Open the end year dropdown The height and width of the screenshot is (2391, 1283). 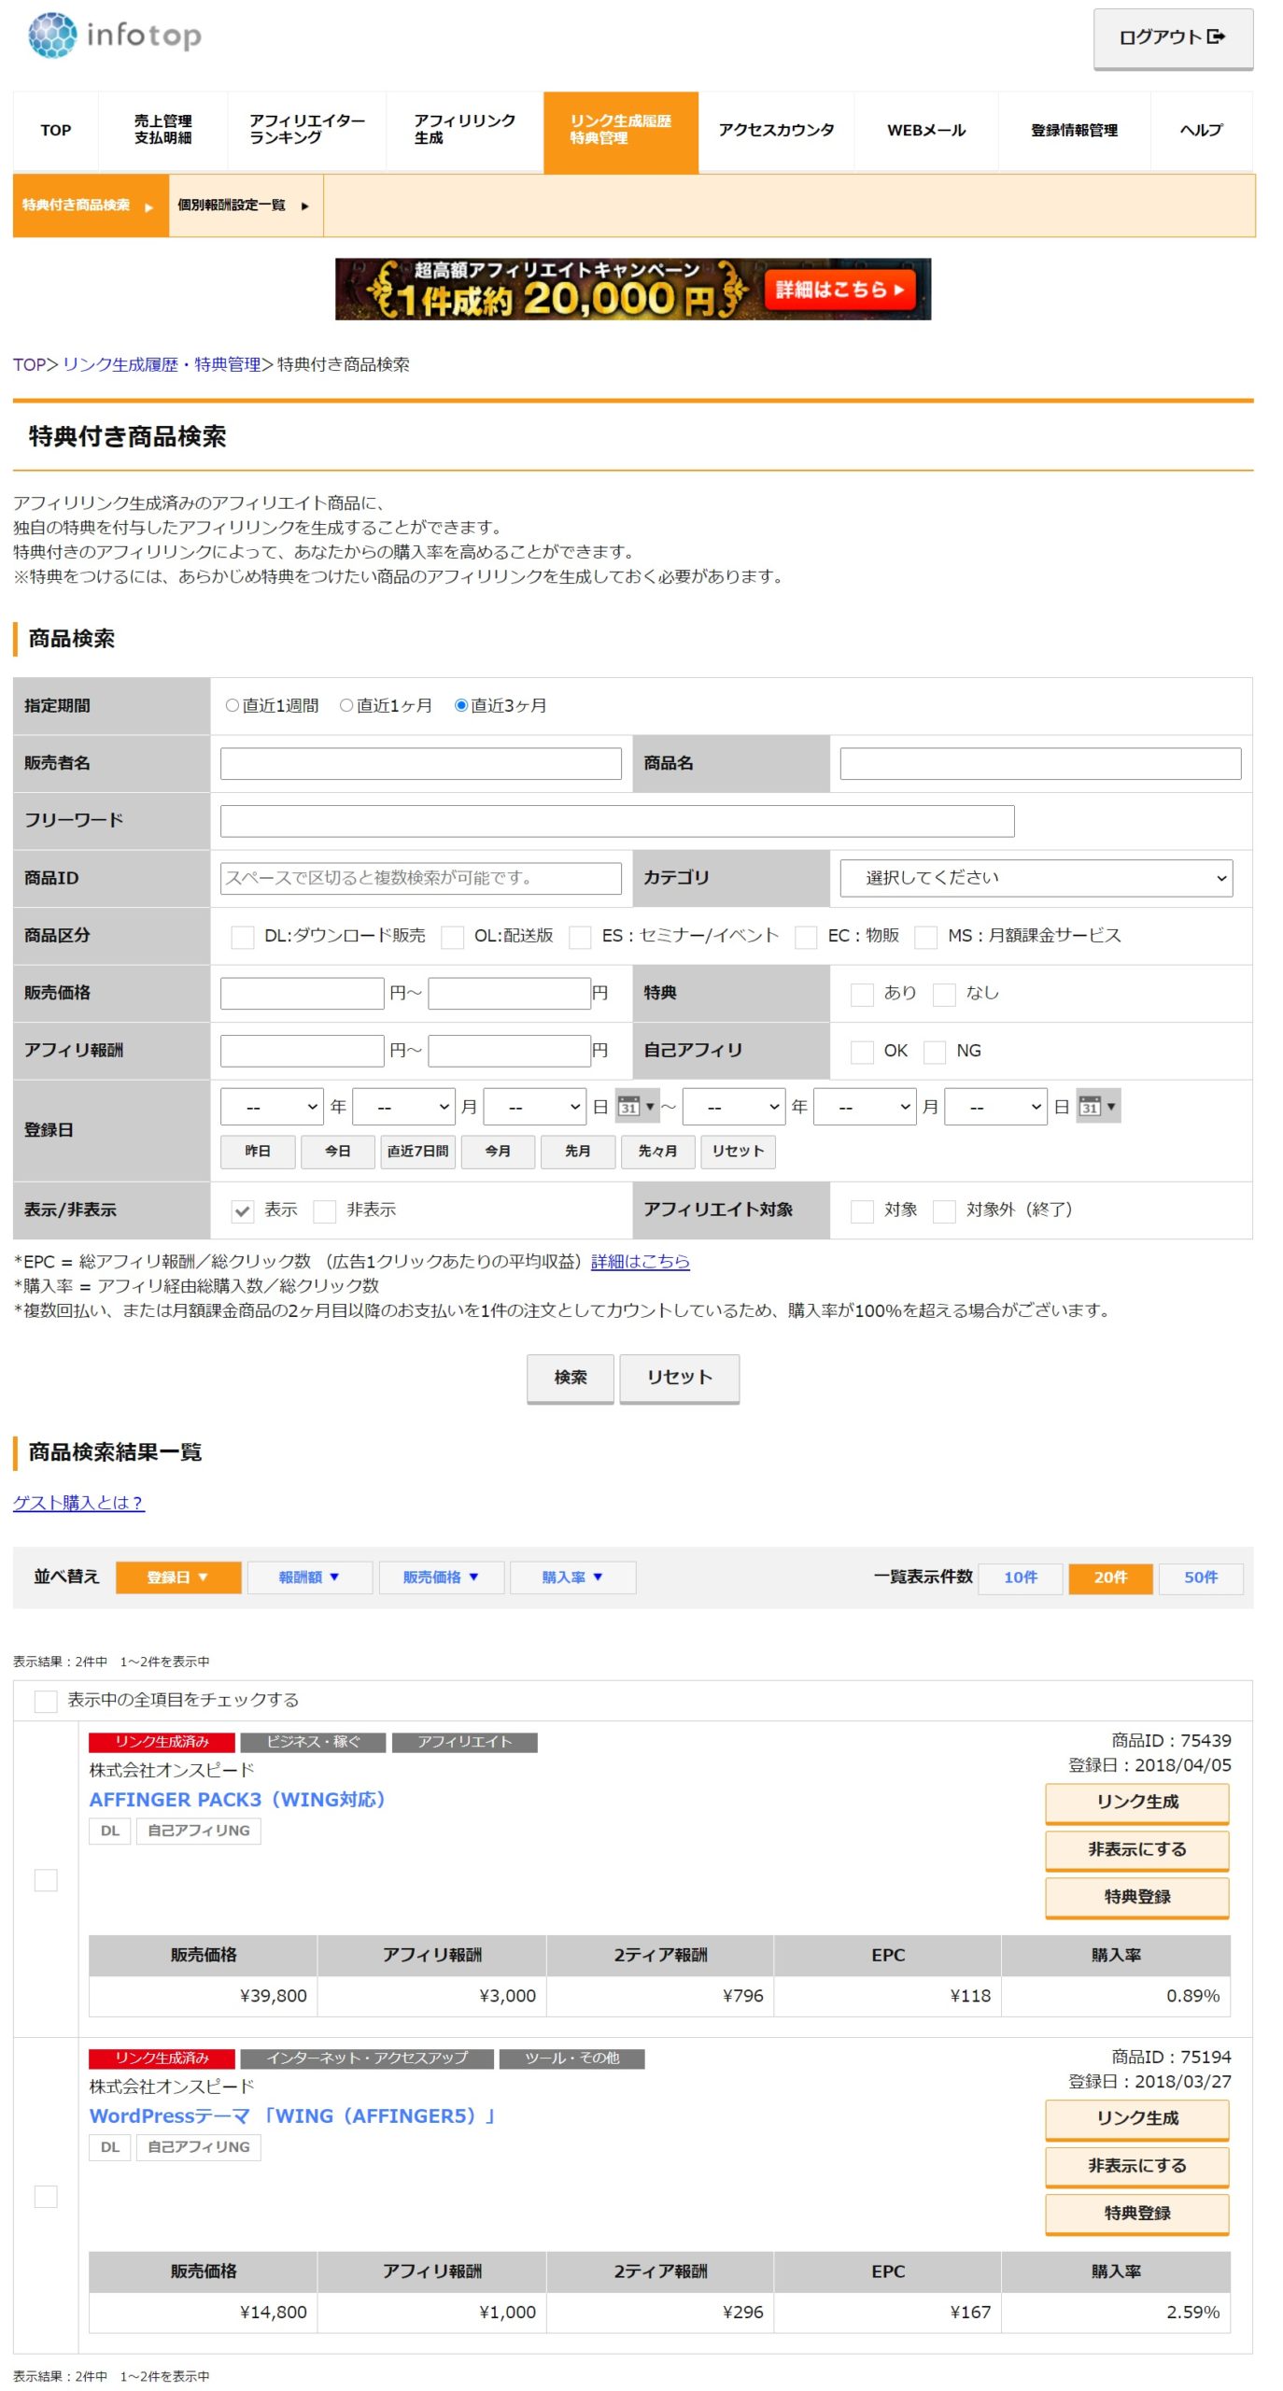point(734,1107)
